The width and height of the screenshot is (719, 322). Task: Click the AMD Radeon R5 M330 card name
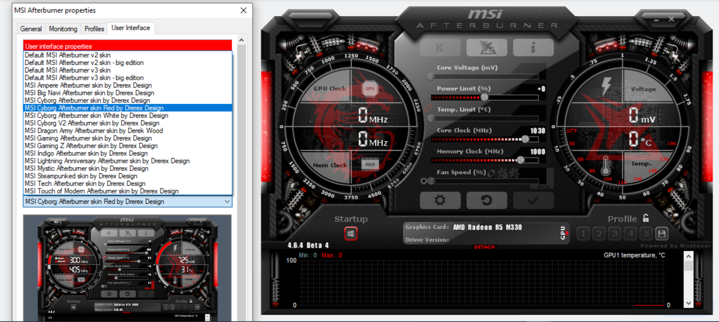click(x=487, y=227)
